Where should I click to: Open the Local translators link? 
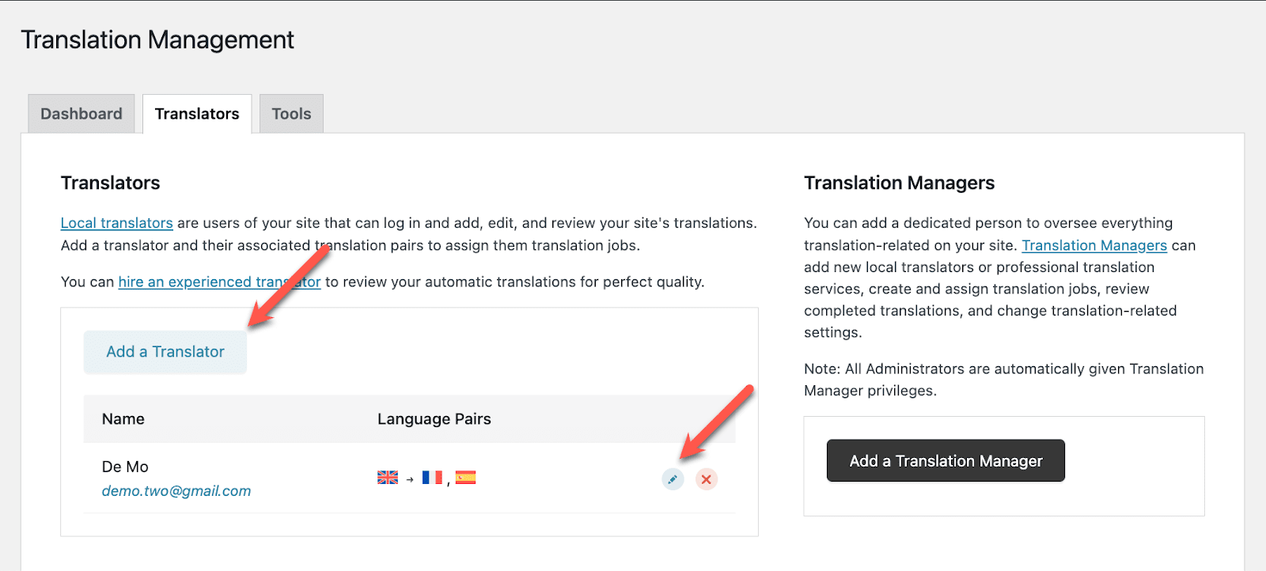(x=116, y=223)
